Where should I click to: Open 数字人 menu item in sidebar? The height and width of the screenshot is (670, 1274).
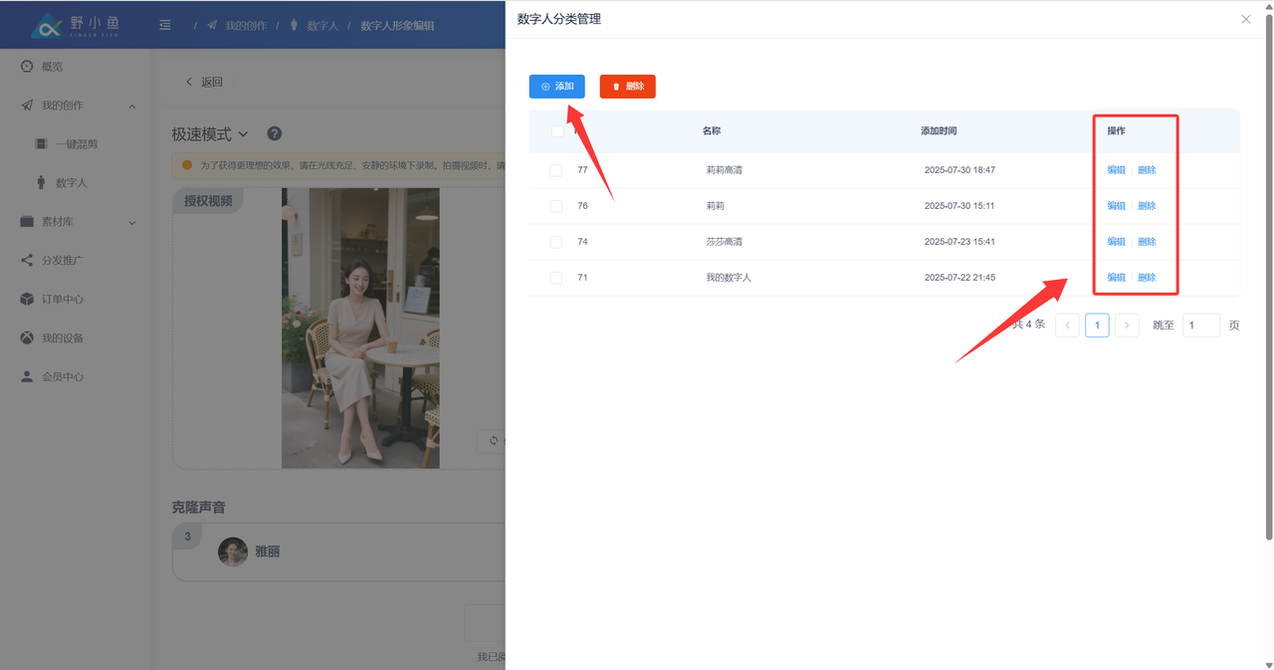[71, 183]
